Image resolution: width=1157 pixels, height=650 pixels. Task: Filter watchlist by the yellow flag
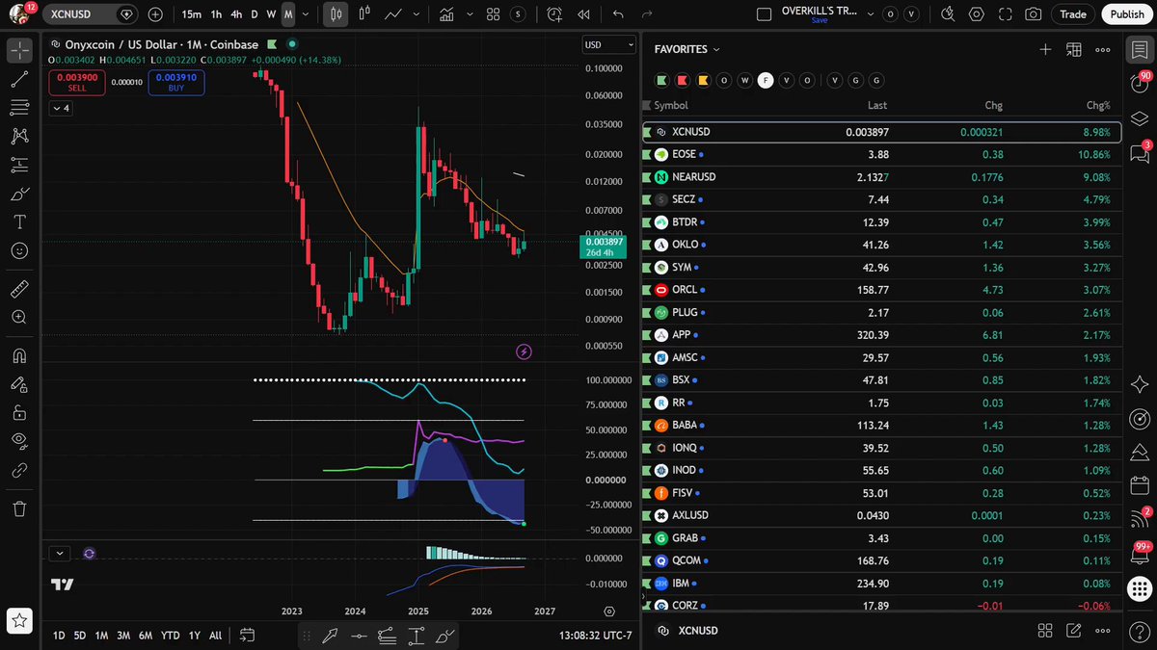tap(703, 80)
